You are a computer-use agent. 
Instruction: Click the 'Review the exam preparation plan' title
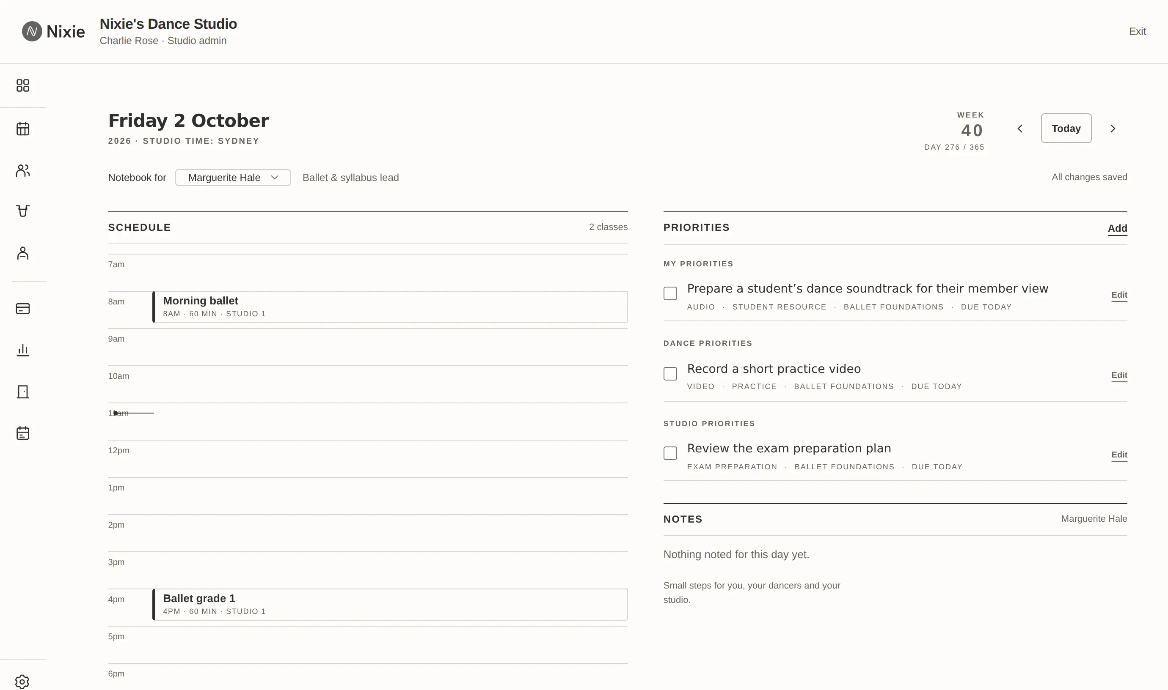pos(789,449)
